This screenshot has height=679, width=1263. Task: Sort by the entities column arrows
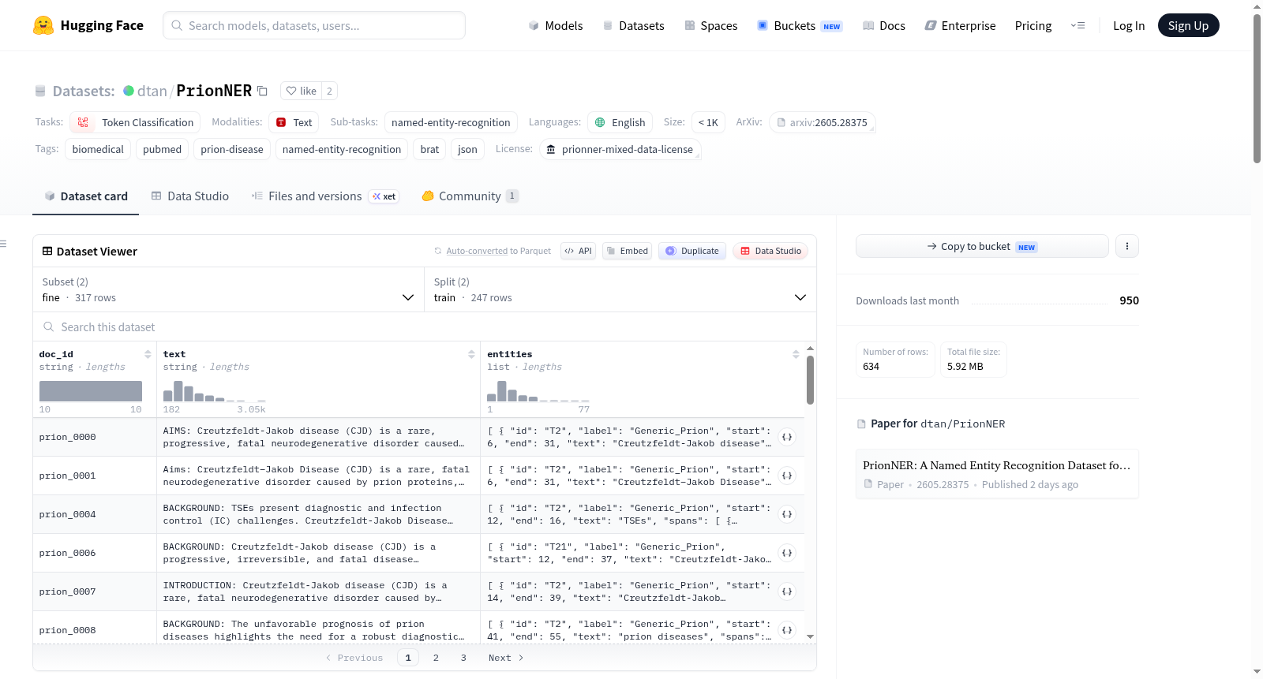[796, 354]
